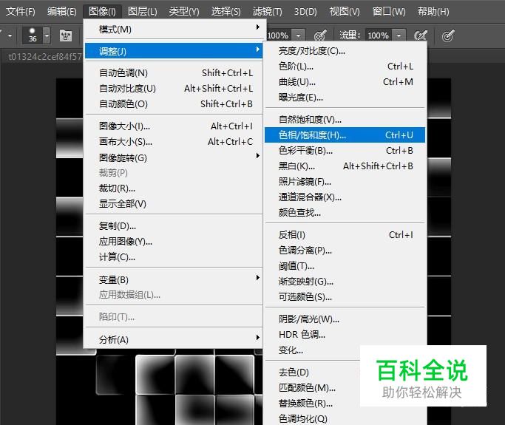Select the 调整(J) menu entry
Screen dimensions: 505x425
(174, 51)
